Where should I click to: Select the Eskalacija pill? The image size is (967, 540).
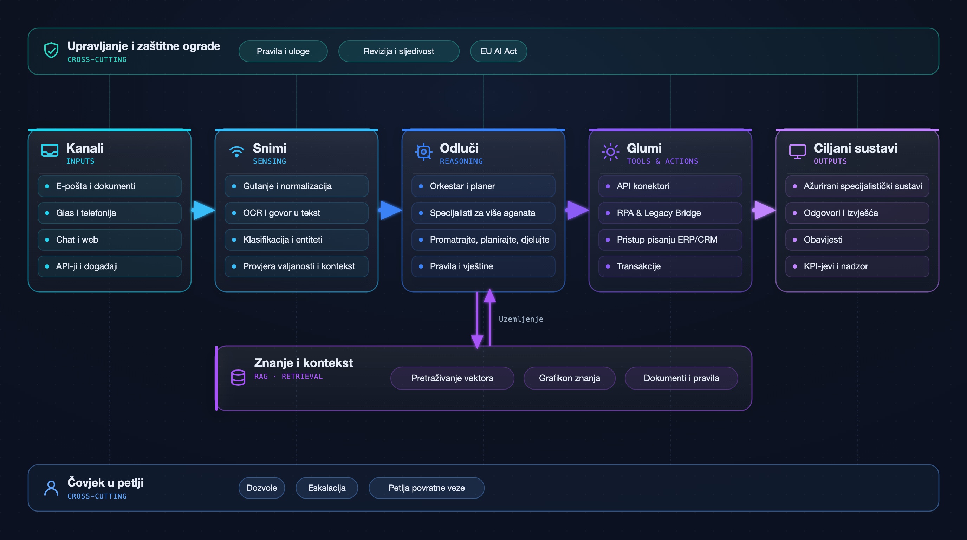click(326, 487)
